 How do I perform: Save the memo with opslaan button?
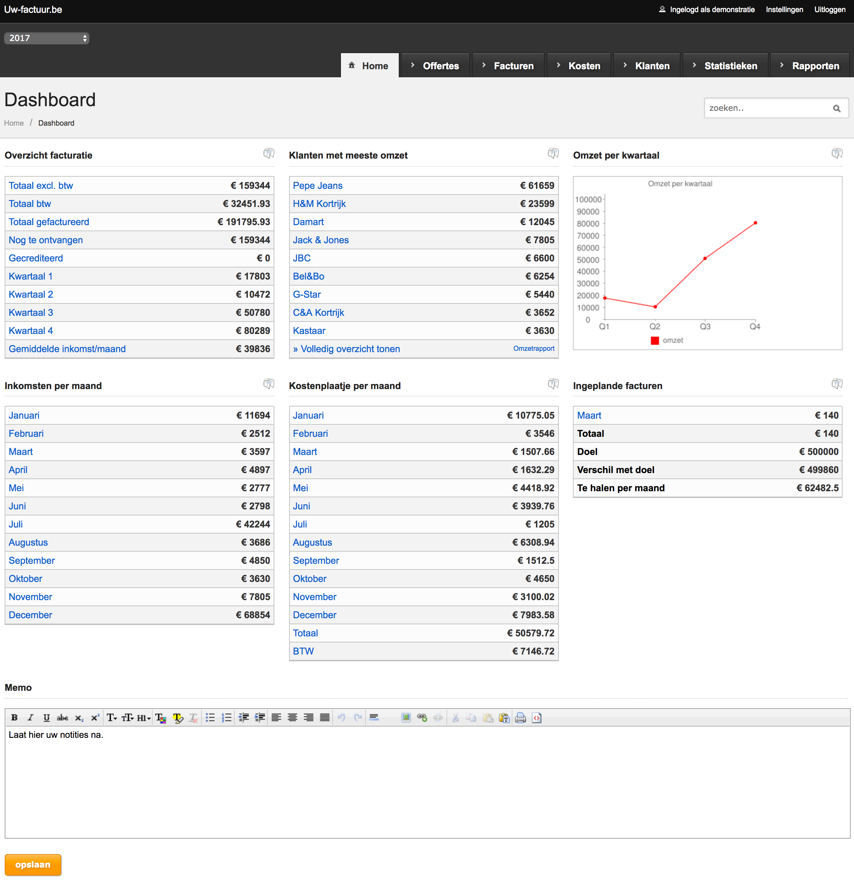pyautogui.click(x=33, y=865)
